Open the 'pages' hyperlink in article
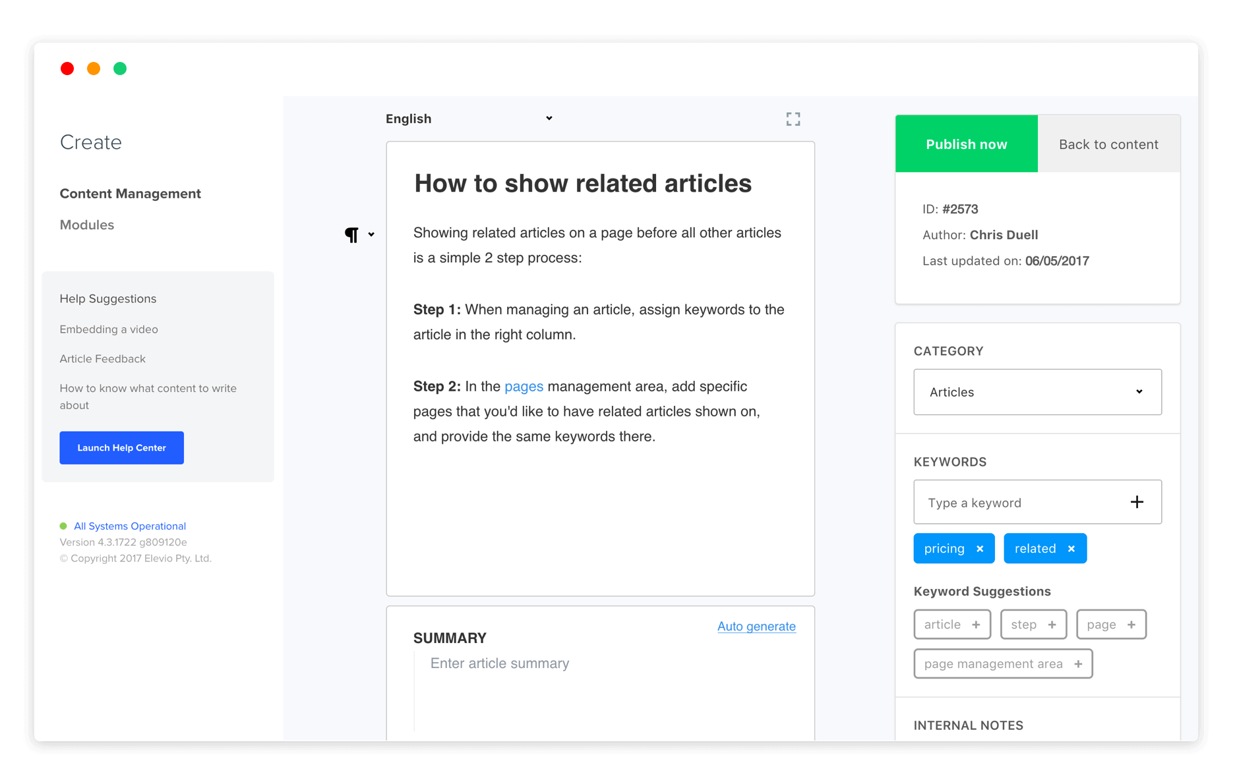1233x784 pixels. coord(524,387)
